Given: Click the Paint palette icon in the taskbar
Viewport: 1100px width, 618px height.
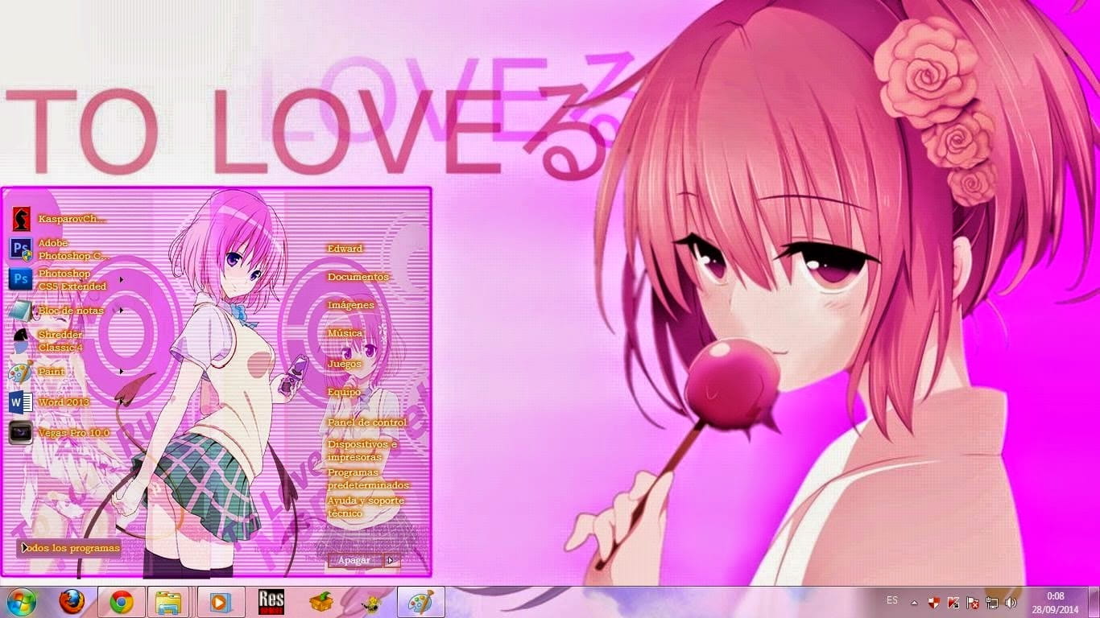Looking at the screenshot, I should pyautogui.click(x=420, y=602).
